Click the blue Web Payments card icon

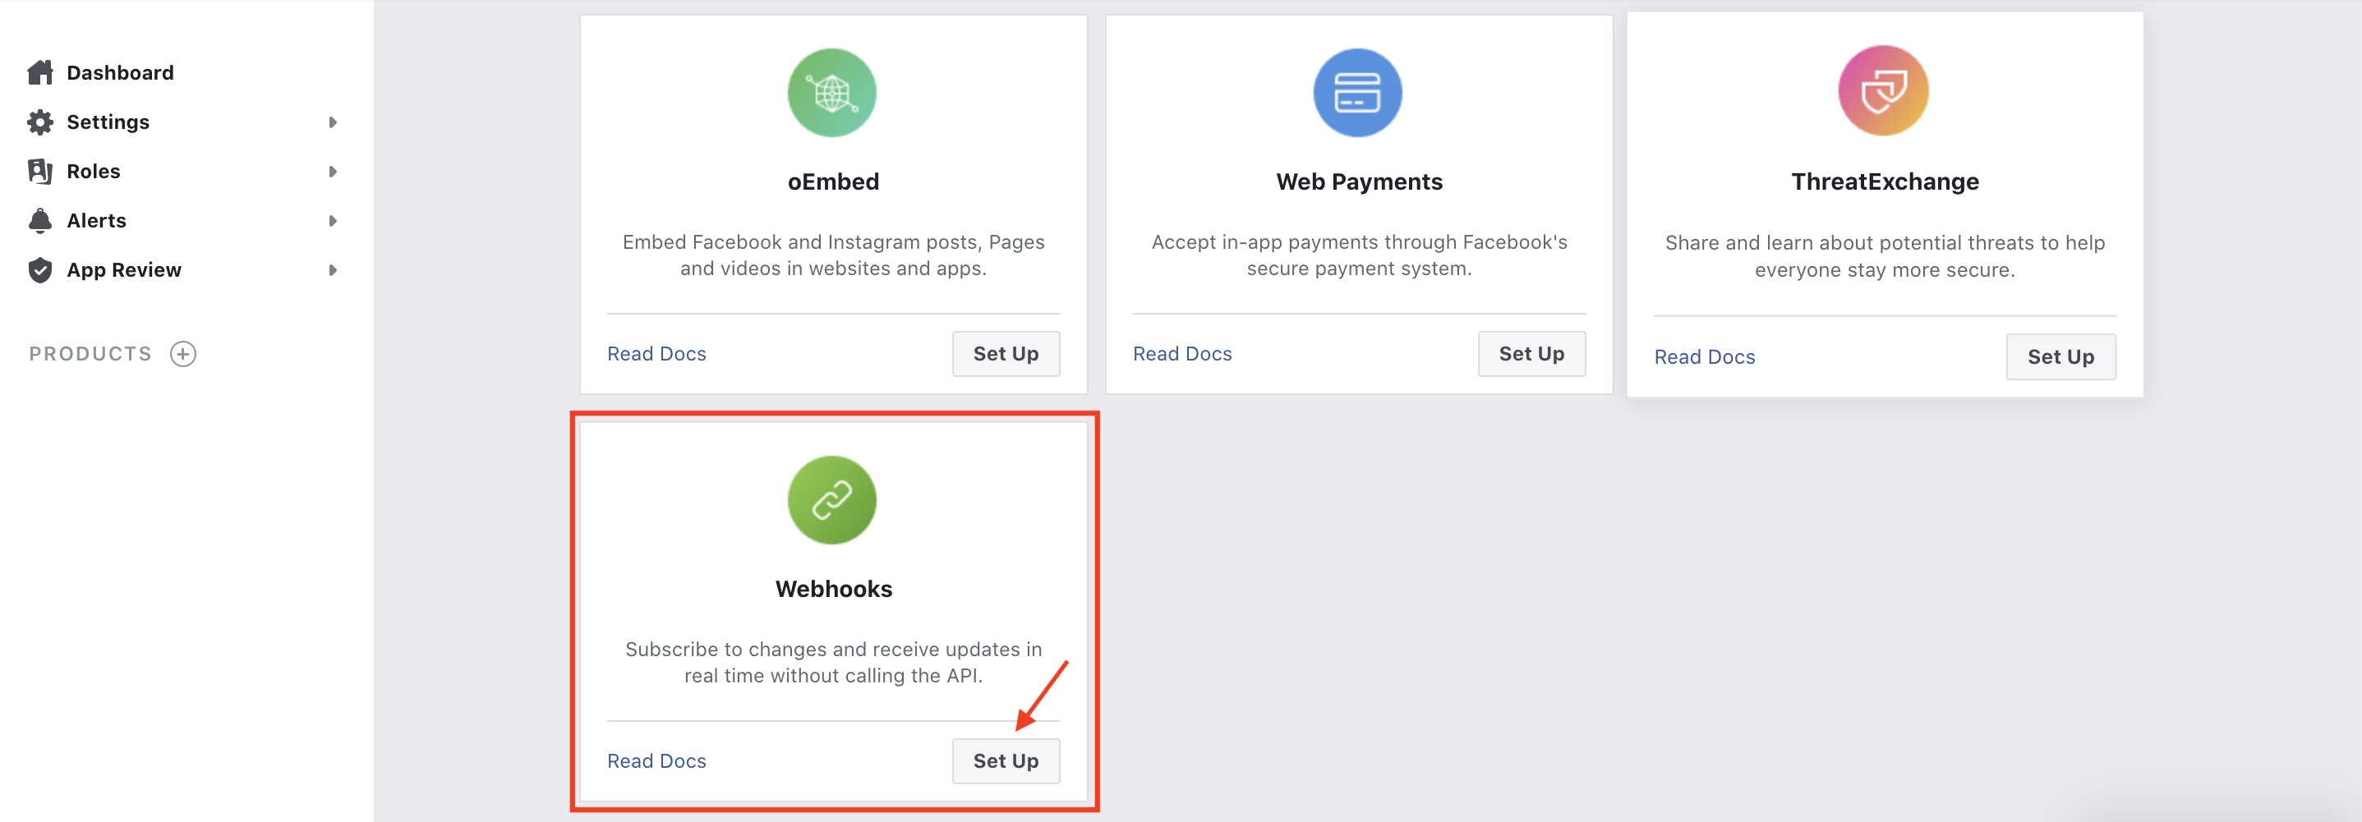tap(1357, 93)
